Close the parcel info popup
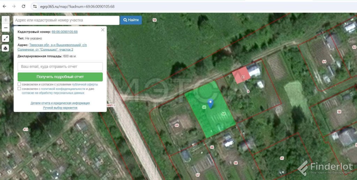Viewport: 357px width, 180px height. (x=102, y=30)
